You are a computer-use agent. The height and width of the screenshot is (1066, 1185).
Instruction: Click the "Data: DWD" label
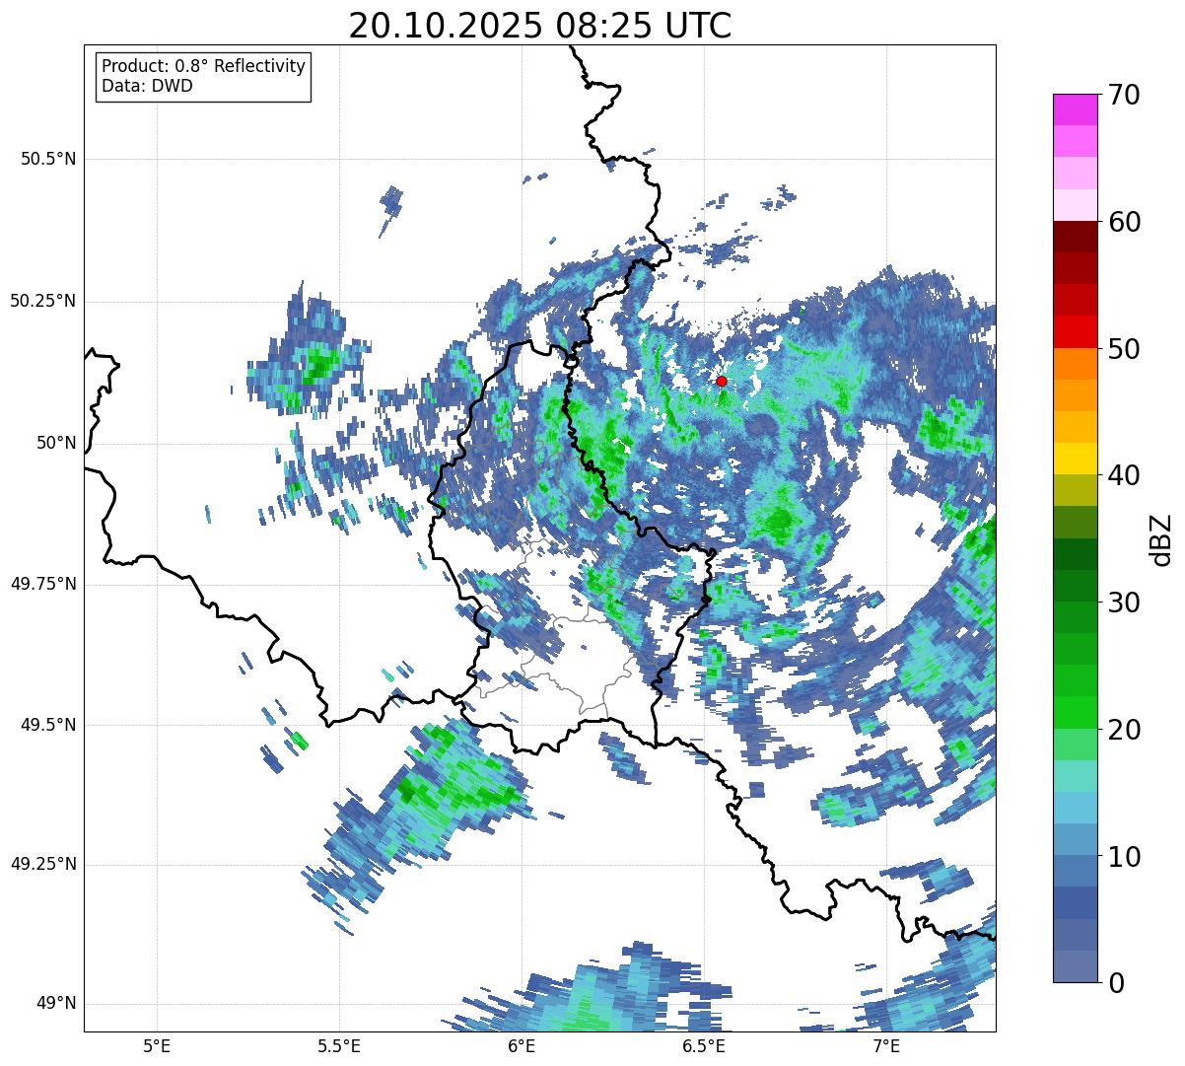point(148,86)
